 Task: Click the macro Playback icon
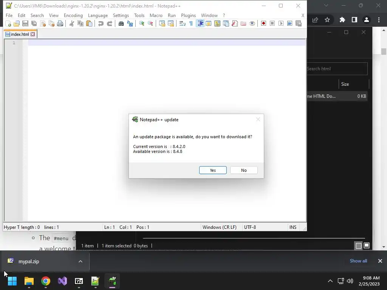281,23
